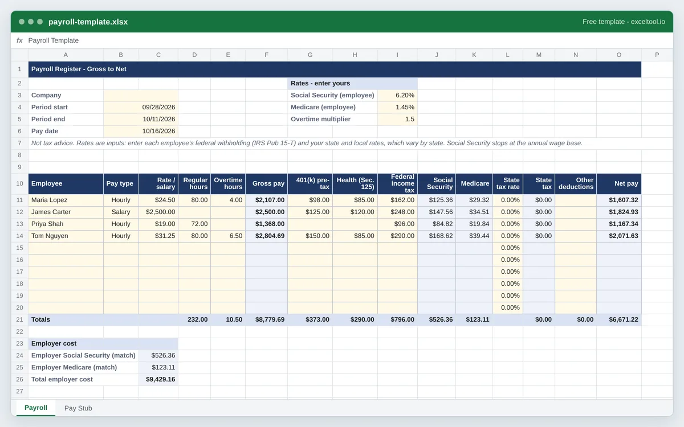The image size is (684, 427).
Task: Click the payroll-template.xlsx file title
Action: click(88, 22)
